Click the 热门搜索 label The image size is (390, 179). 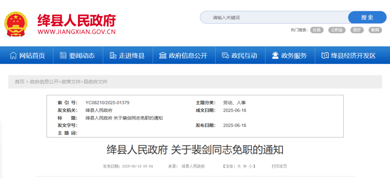click(299, 30)
